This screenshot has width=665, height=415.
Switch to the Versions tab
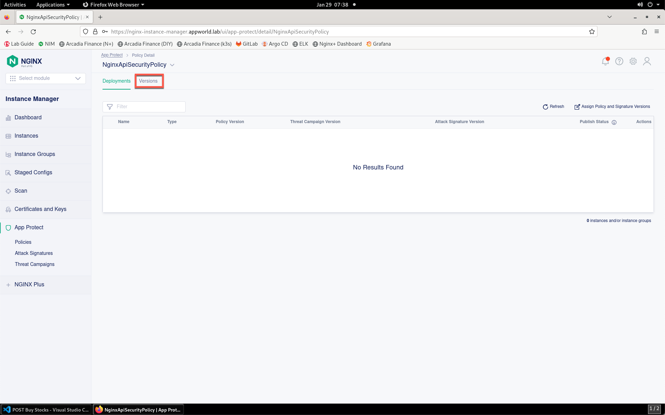148,81
